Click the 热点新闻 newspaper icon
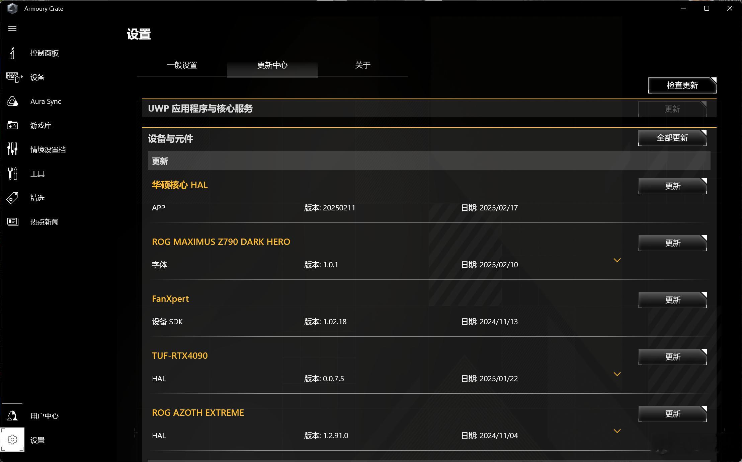Viewport: 742px width, 462px height. click(x=13, y=222)
